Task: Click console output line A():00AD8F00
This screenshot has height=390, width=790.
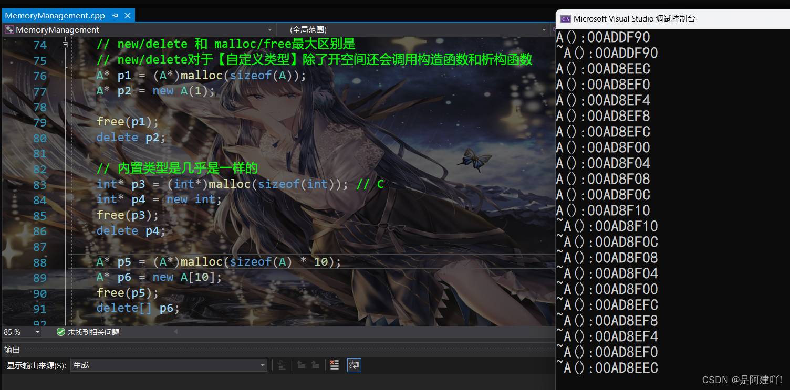Action: pos(603,147)
